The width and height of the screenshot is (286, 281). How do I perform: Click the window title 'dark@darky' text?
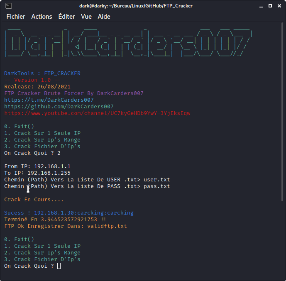(x=136, y=6)
